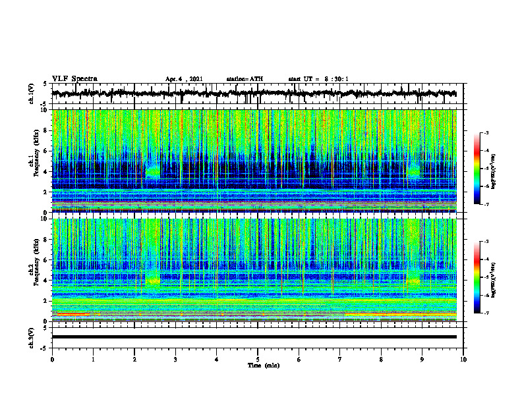
Task: Click the ch.1 colorbar log(PSD) units label
Action: click(494, 172)
